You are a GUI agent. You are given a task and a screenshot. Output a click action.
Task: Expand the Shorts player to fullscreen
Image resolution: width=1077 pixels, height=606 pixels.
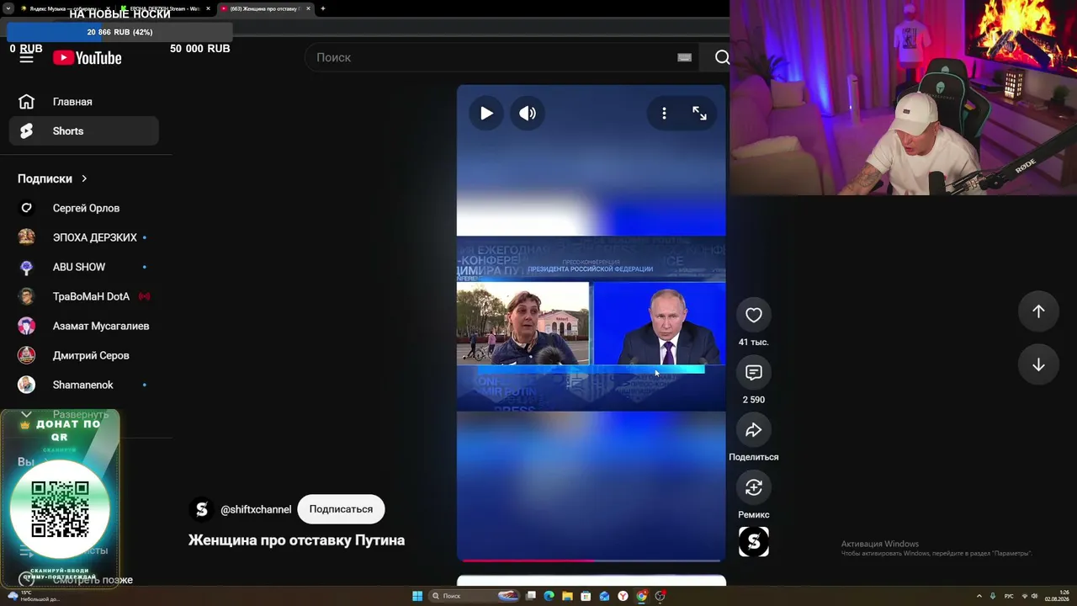pos(699,113)
